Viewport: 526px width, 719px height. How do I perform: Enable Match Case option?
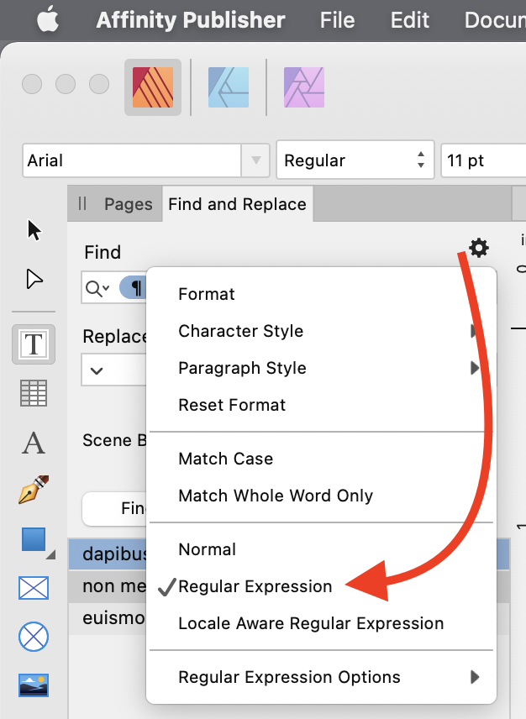pyautogui.click(x=225, y=459)
